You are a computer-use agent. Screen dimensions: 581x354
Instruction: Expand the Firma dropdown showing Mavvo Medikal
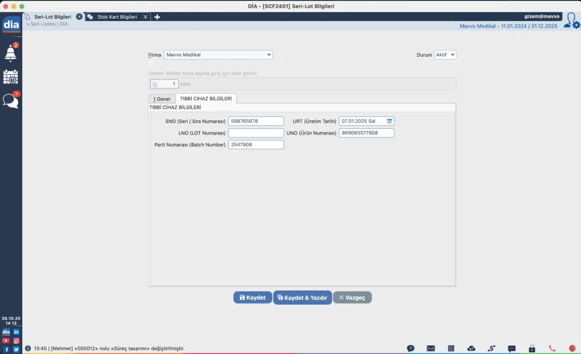pos(269,55)
